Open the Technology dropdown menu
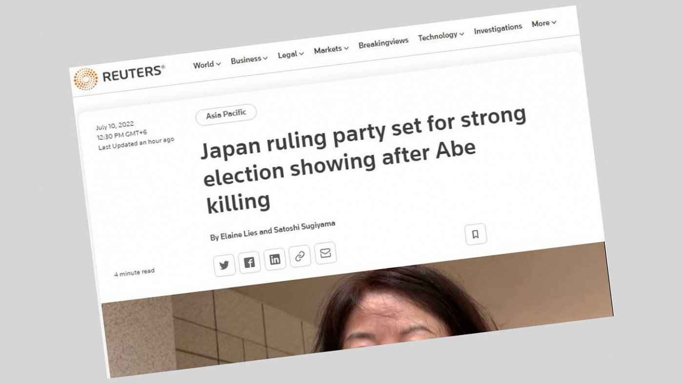 (x=441, y=36)
